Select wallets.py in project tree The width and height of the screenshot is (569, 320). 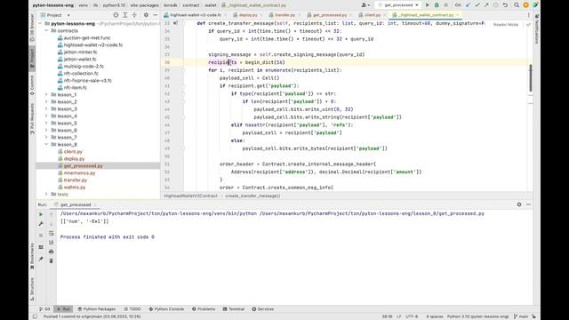pyautogui.click(x=75, y=188)
